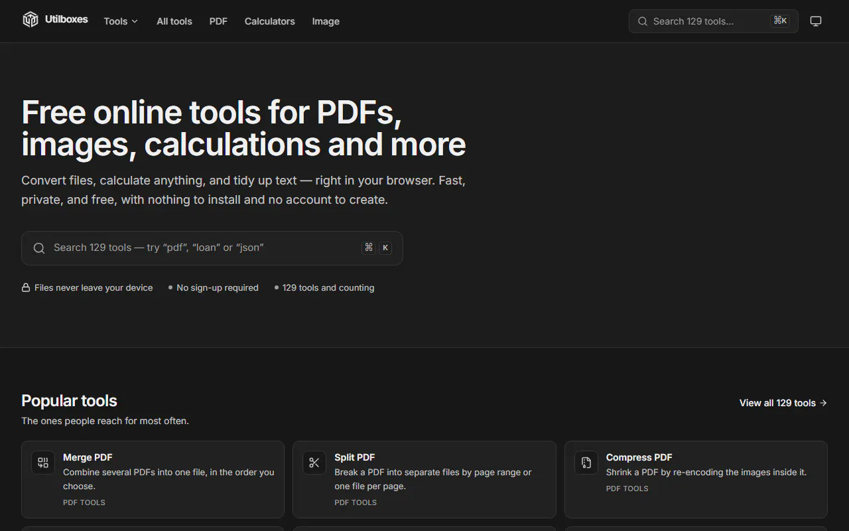The width and height of the screenshot is (849, 531).
Task: Click the ⌘K shortcut badge in header search
Action: pos(780,21)
